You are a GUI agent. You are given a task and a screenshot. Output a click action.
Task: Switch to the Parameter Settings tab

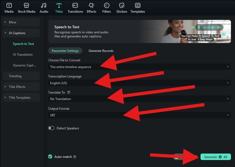click(65, 51)
